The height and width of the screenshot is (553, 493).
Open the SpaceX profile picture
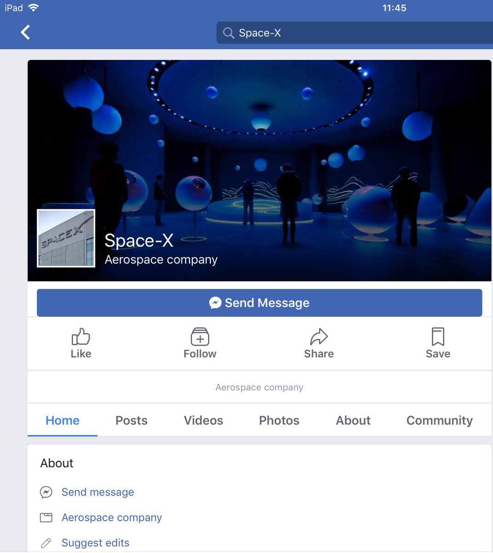pyautogui.click(x=66, y=238)
